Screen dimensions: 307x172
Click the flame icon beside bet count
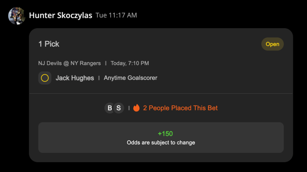pos(136,108)
